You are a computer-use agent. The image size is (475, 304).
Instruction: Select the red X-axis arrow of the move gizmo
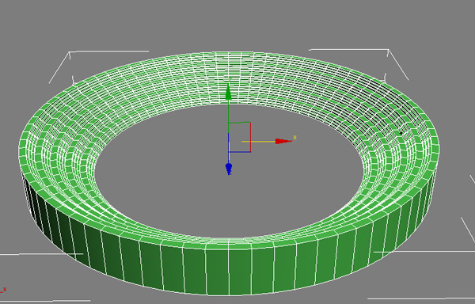click(283, 141)
